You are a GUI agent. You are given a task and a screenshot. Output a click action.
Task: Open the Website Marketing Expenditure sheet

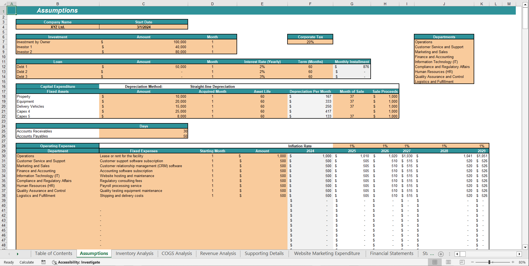click(327, 253)
